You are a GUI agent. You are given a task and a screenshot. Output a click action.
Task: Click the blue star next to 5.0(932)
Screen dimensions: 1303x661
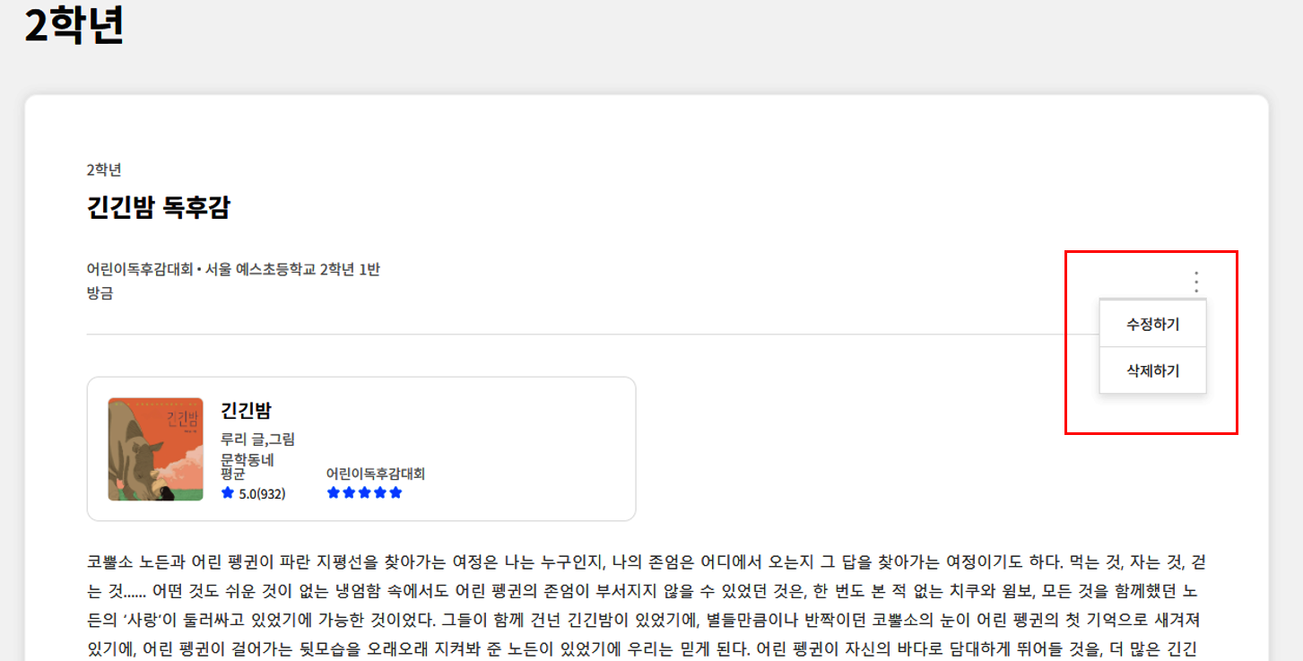228,492
